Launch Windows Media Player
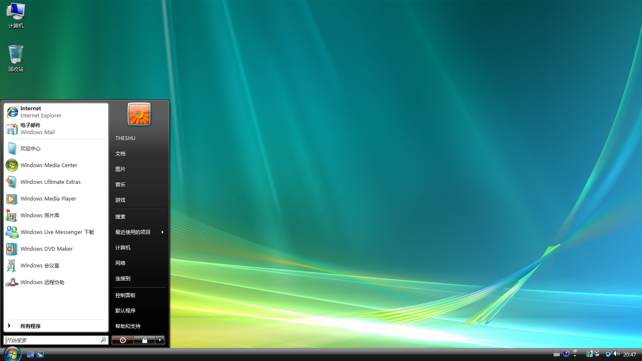Screen dimensions: 642x361 click(x=56, y=198)
